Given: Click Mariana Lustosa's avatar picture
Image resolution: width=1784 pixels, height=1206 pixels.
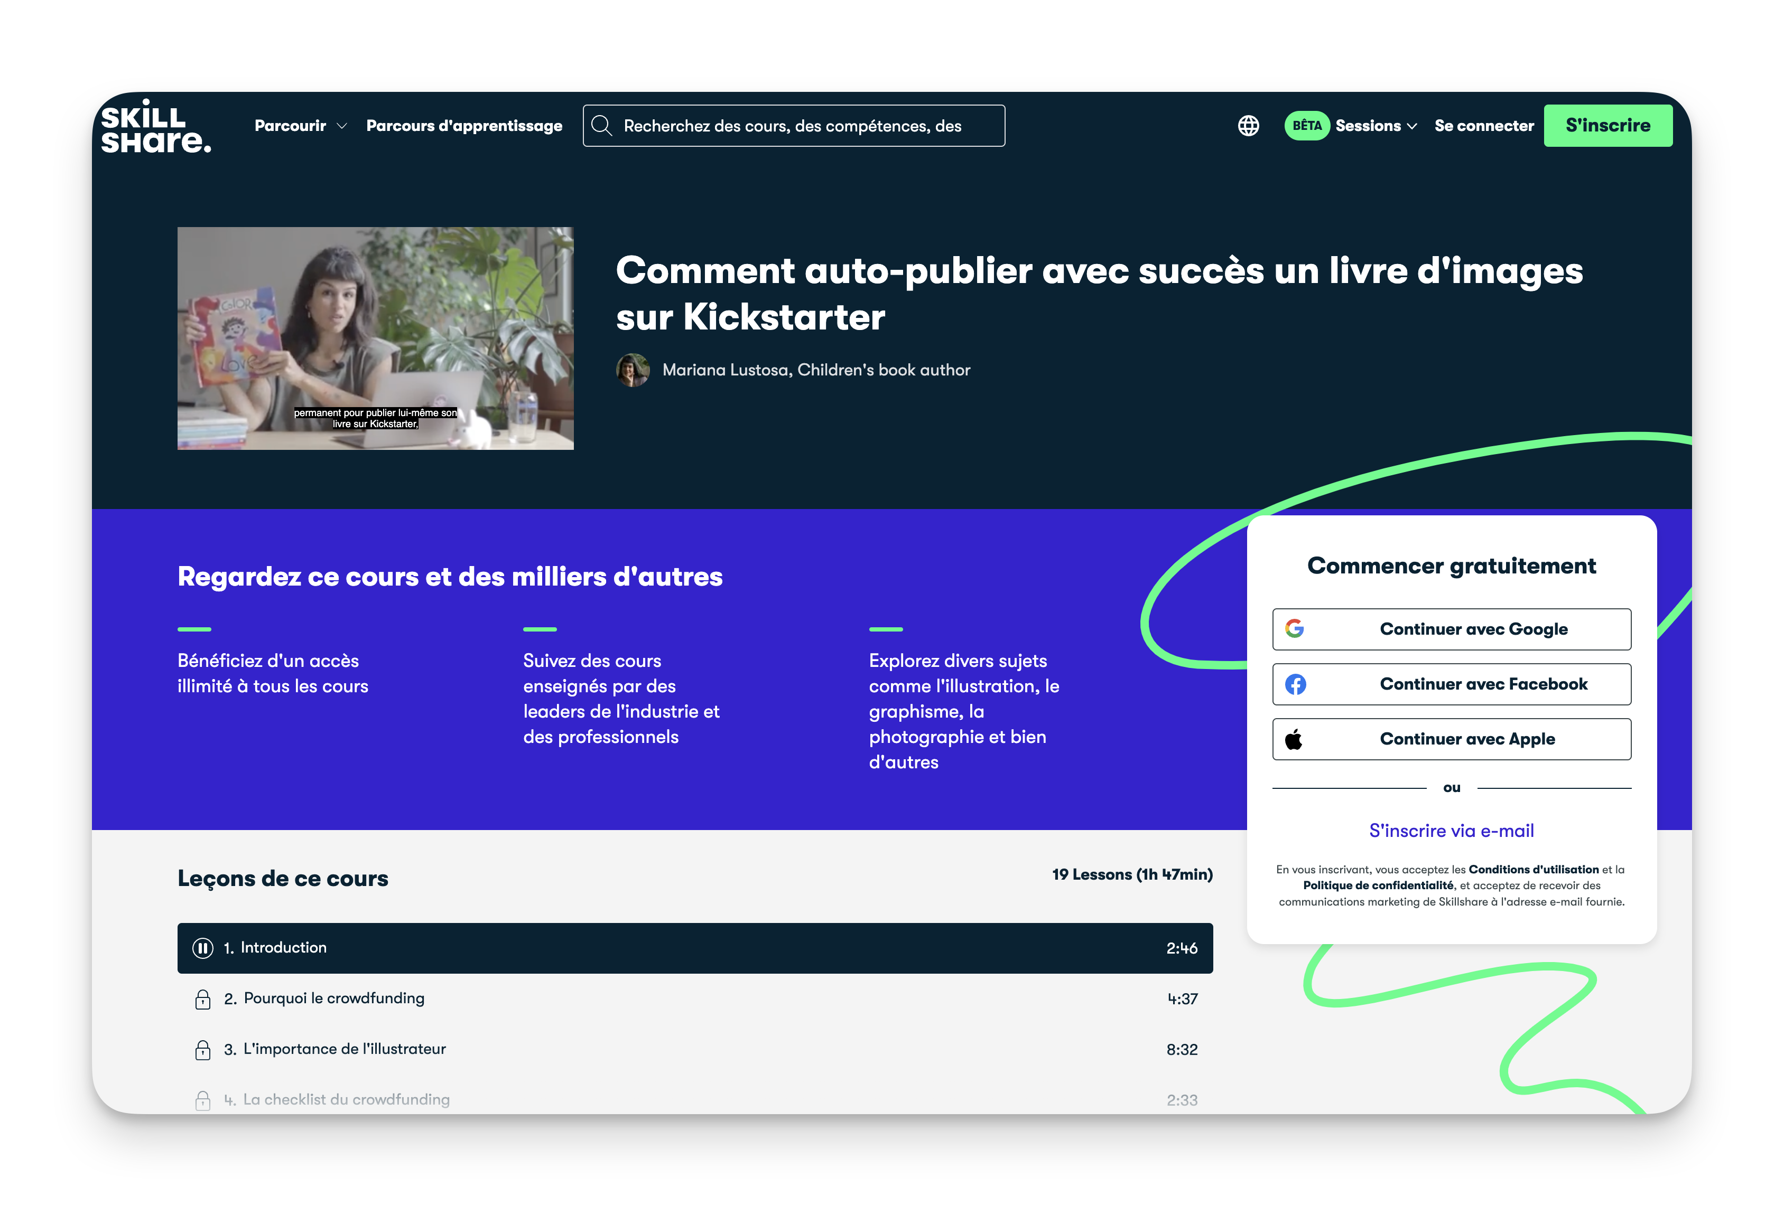Looking at the screenshot, I should pyautogui.click(x=633, y=371).
